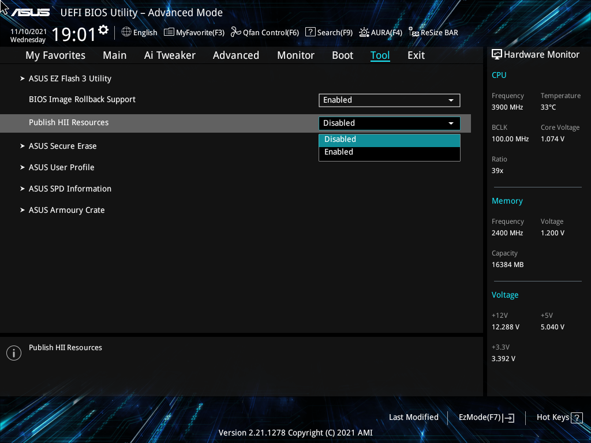Click the 5.040 V reading
This screenshot has width=591, height=443.
pos(552,327)
